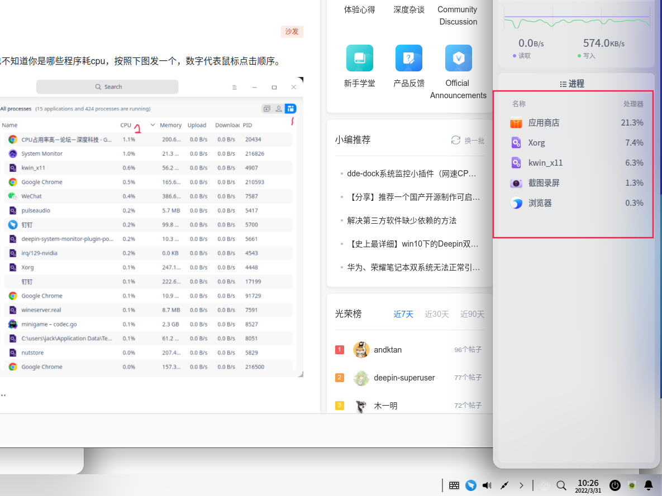Open the 解决第三方软件缺少依赖的方法 post
This screenshot has height=496, width=662.
402,220
